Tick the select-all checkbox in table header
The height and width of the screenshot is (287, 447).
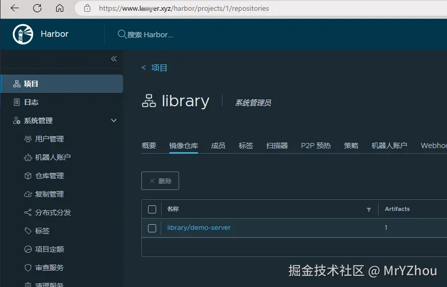click(152, 209)
